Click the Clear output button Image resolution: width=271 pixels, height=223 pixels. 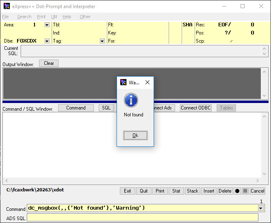49,63
